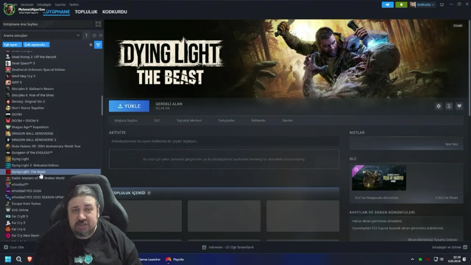
Task: Open Topluluk Merkezi link
Action: tap(189, 120)
